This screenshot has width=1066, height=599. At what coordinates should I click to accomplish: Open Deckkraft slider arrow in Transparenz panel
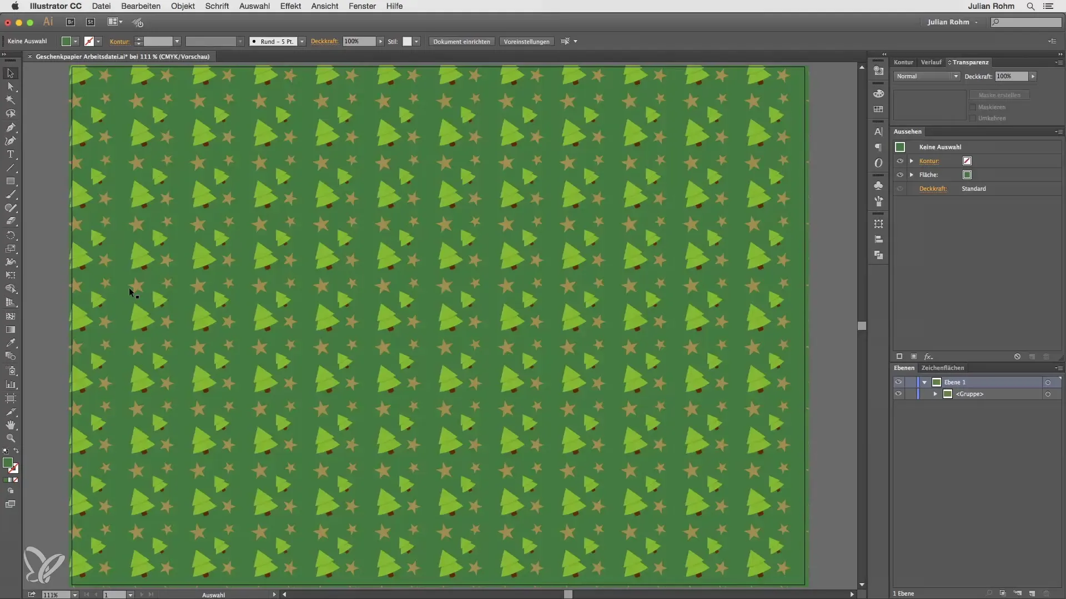pos(1033,77)
